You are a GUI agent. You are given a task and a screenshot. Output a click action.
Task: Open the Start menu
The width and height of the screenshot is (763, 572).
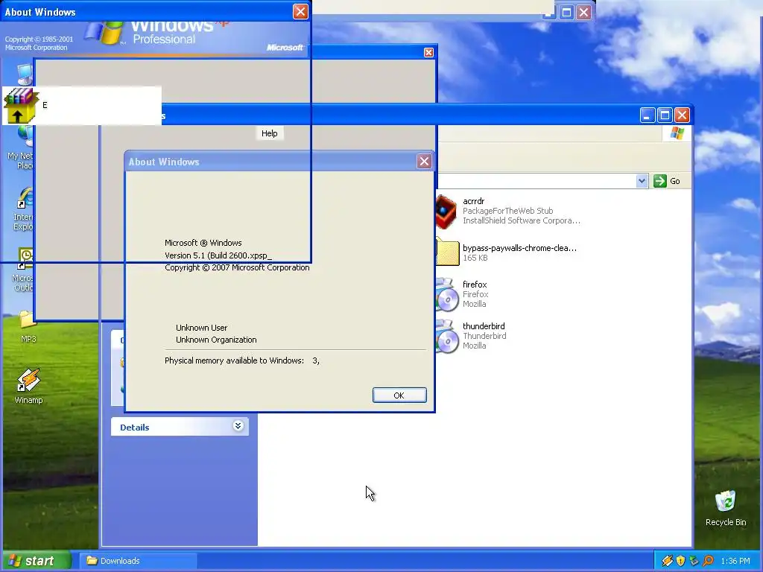tap(36, 561)
